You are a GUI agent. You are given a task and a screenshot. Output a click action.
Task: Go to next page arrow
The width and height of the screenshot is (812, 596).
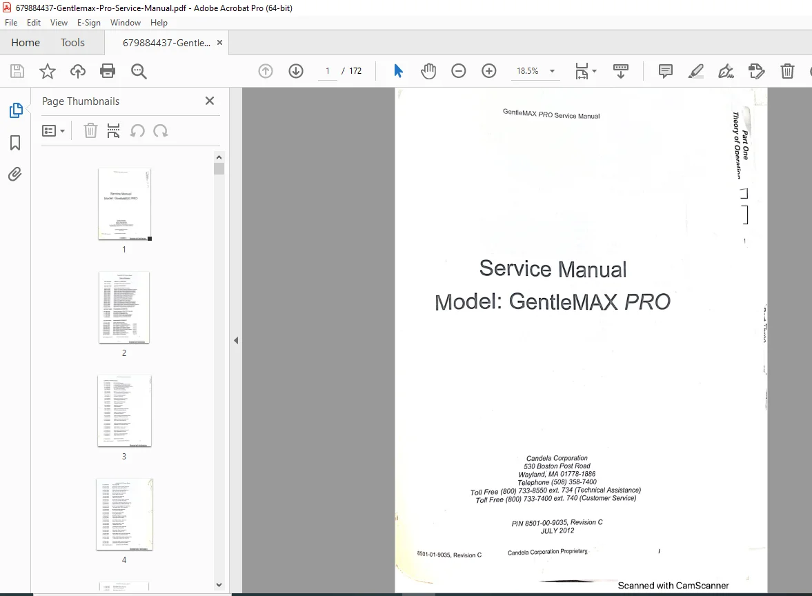[296, 71]
